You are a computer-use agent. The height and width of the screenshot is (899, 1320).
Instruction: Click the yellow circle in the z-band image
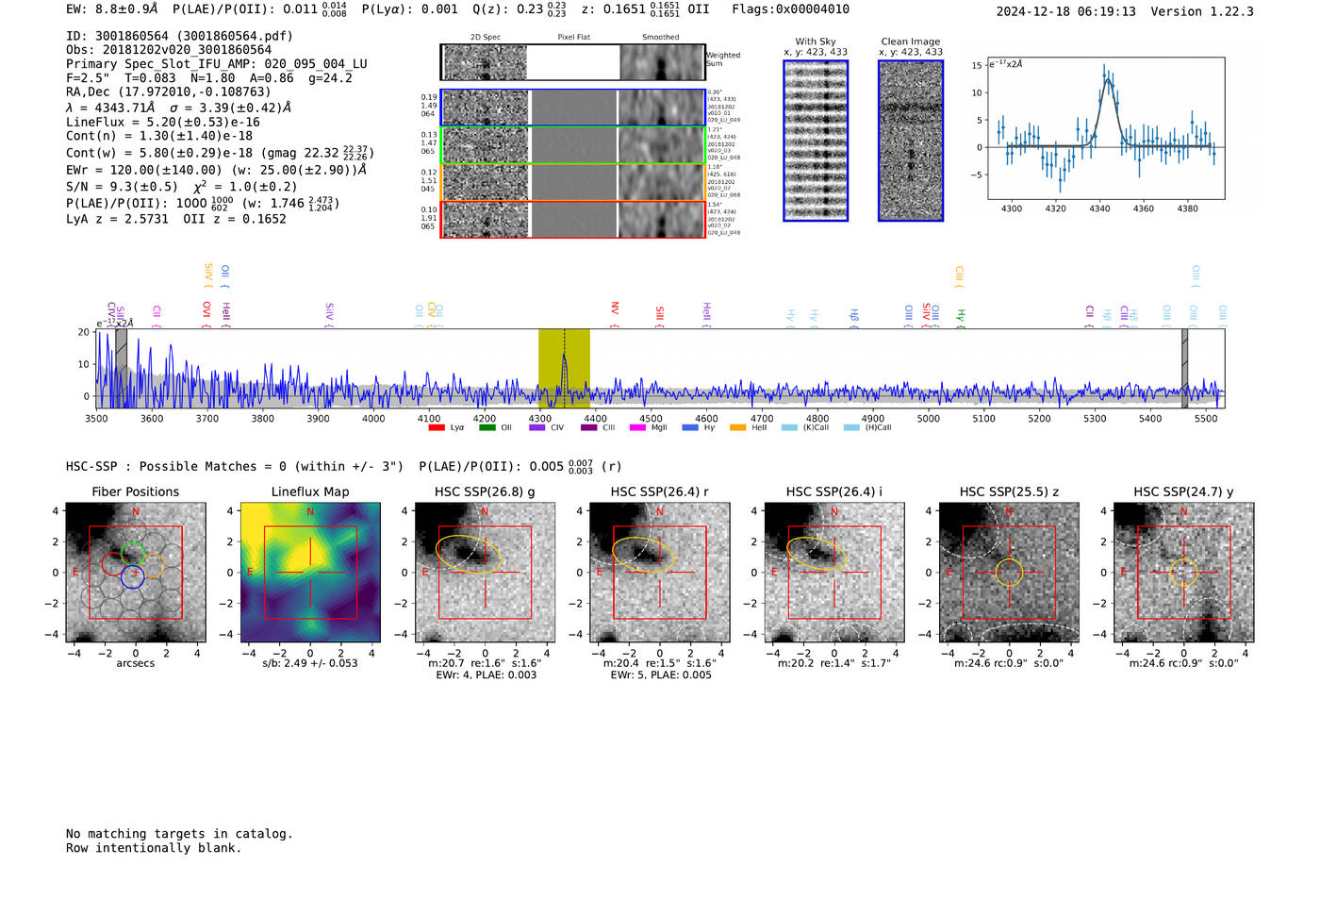click(x=1009, y=573)
